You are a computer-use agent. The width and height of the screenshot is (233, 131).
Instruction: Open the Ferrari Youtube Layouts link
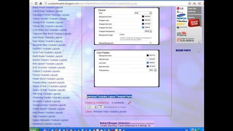(x=45, y=75)
